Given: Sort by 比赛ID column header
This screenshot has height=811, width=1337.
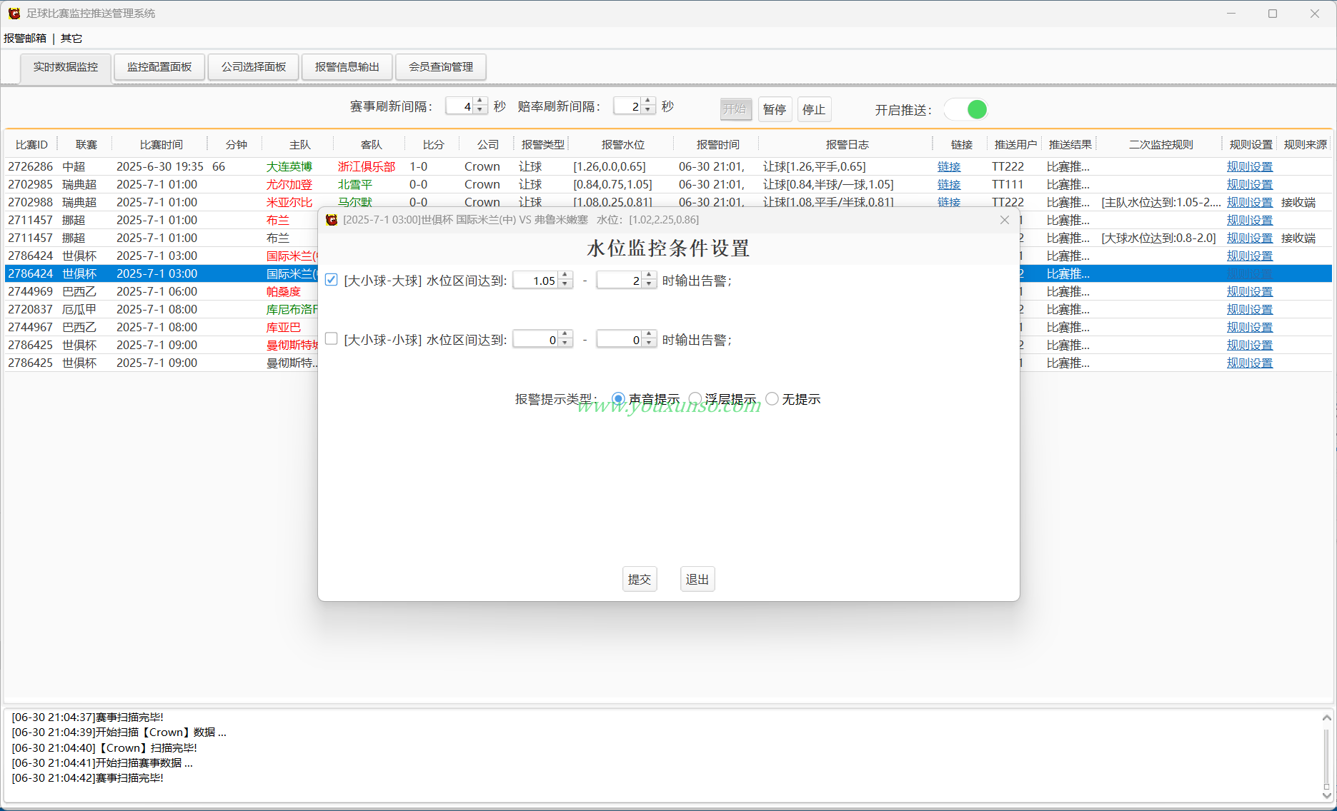Looking at the screenshot, I should coord(31,144).
